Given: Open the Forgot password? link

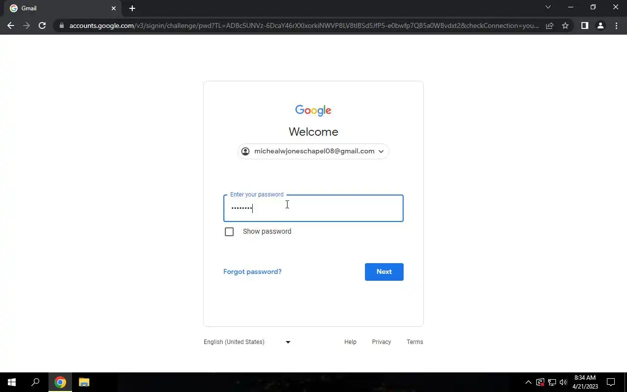Looking at the screenshot, I should 252,271.
